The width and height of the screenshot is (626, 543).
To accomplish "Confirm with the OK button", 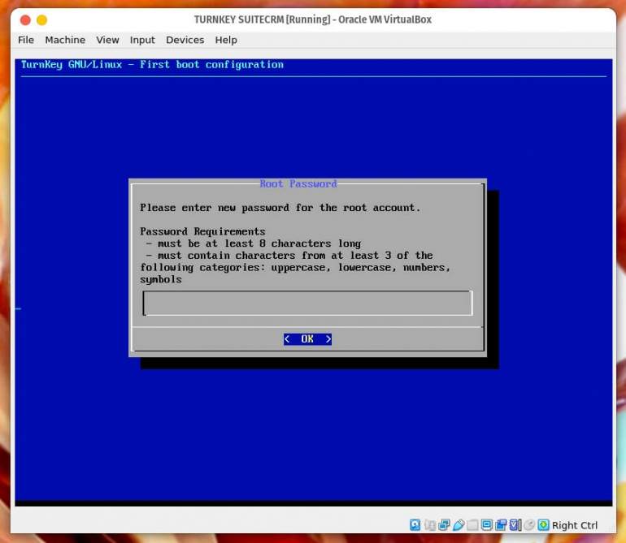I will tap(307, 339).
